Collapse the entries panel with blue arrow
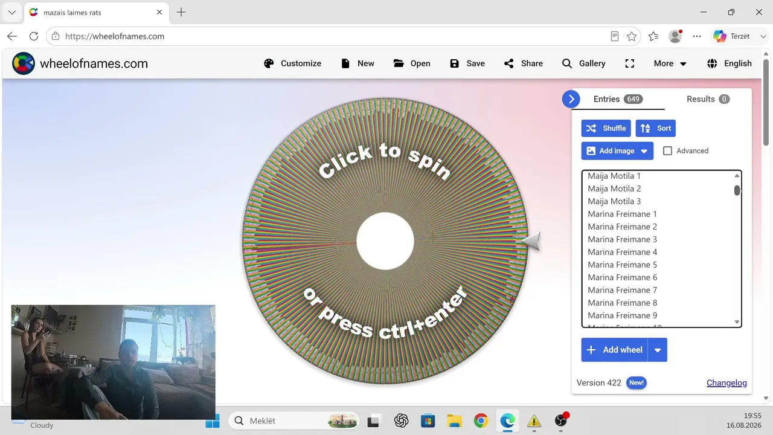This screenshot has height=435, width=773. (571, 99)
